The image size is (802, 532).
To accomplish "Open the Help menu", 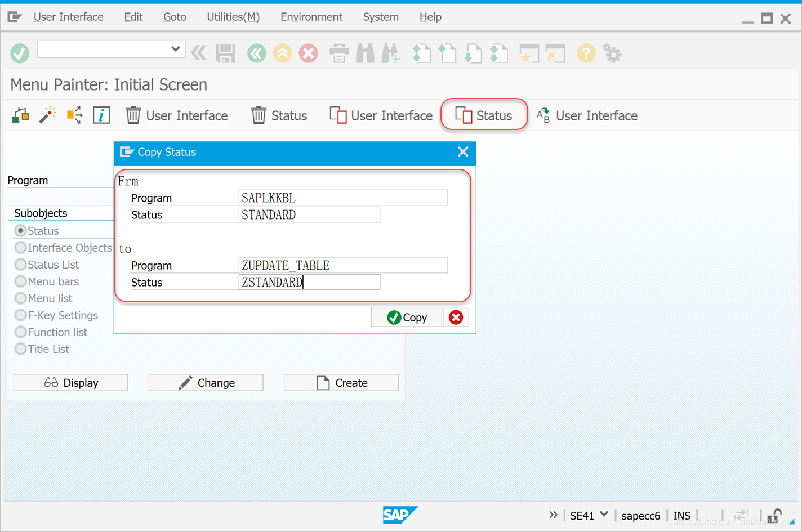I will [430, 17].
